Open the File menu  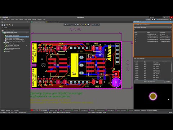click(2, 19)
